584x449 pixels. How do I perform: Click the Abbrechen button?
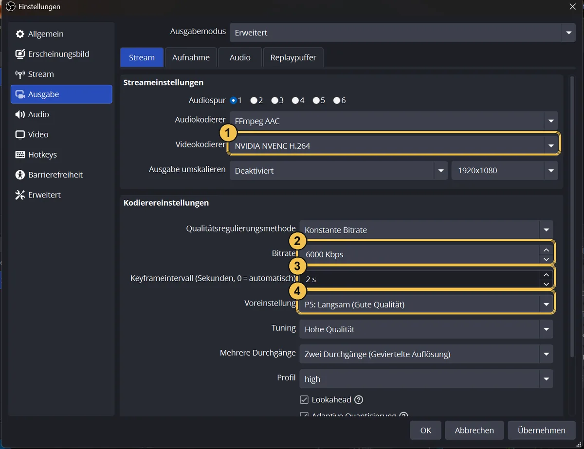[474, 431]
